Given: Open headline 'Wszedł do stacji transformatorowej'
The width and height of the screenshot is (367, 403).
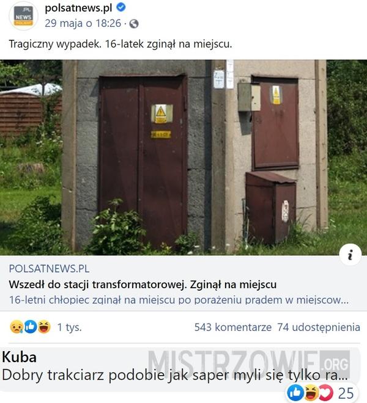Looking at the screenshot, I should coord(143,285).
